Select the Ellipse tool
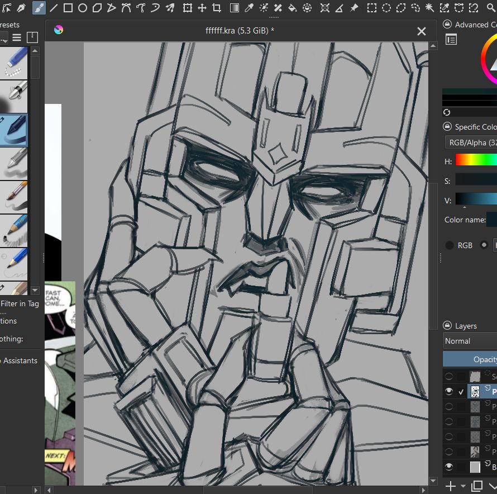497x494 pixels. (x=83, y=8)
